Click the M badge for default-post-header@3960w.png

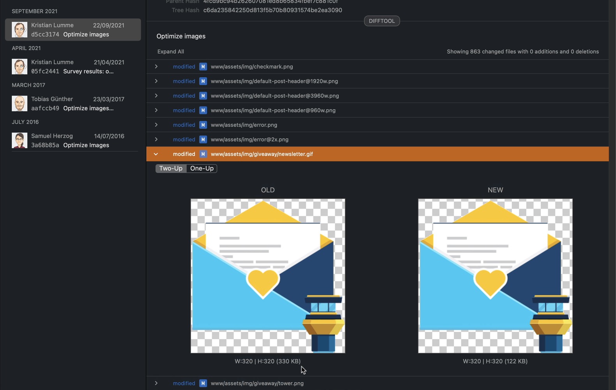[203, 96]
